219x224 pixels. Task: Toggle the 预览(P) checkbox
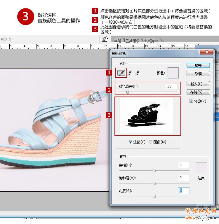click(191, 101)
